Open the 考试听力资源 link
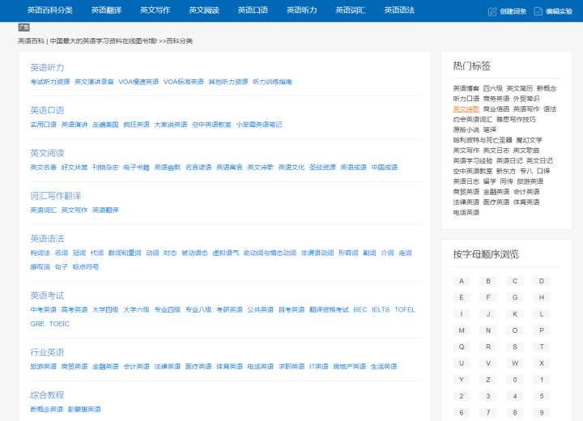This screenshot has width=583, height=421. tap(50, 82)
